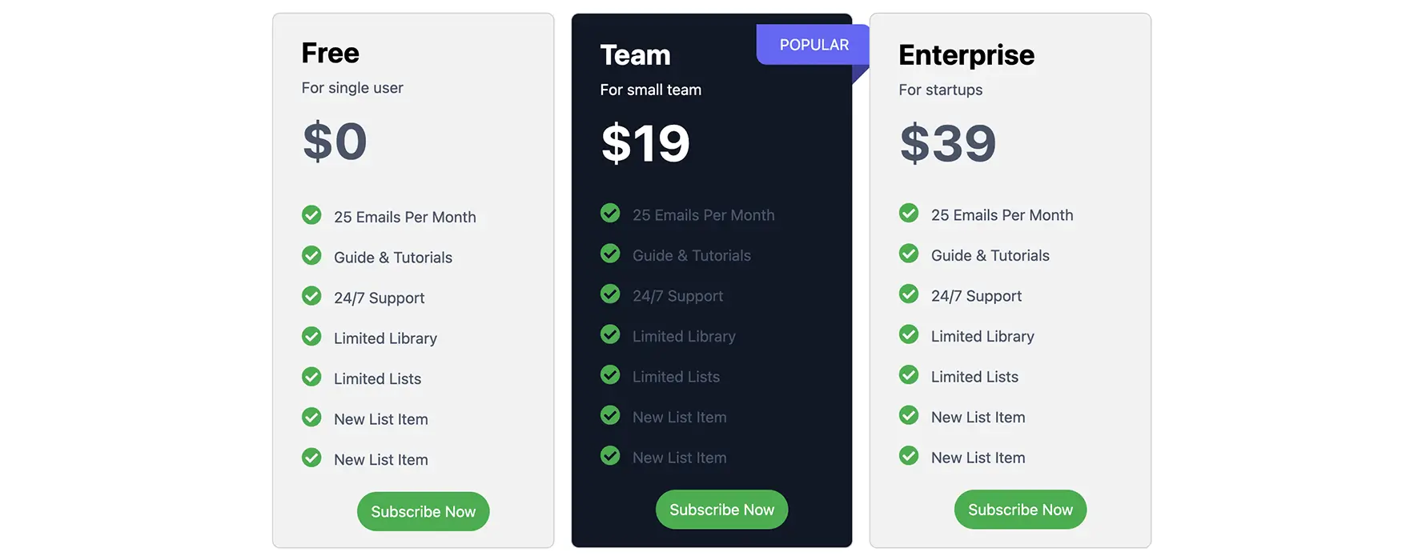Click the Enterprise plan title
The width and height of the screenshot is (1418, 560).
tap(966, 55)
